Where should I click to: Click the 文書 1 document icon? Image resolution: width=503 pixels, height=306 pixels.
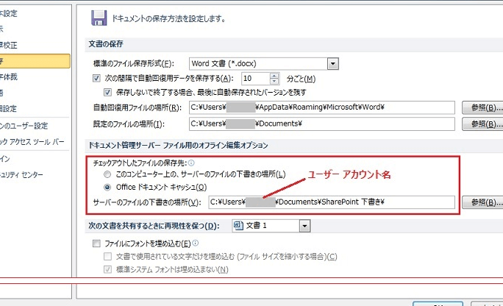238,225
